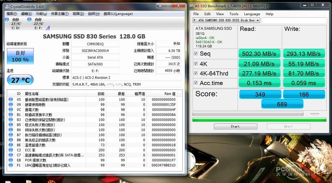This screenshot has height=183, width=332.
Task: Open the Help menu in AS SSD Benchmark
Action: click(x=270, y=14)
